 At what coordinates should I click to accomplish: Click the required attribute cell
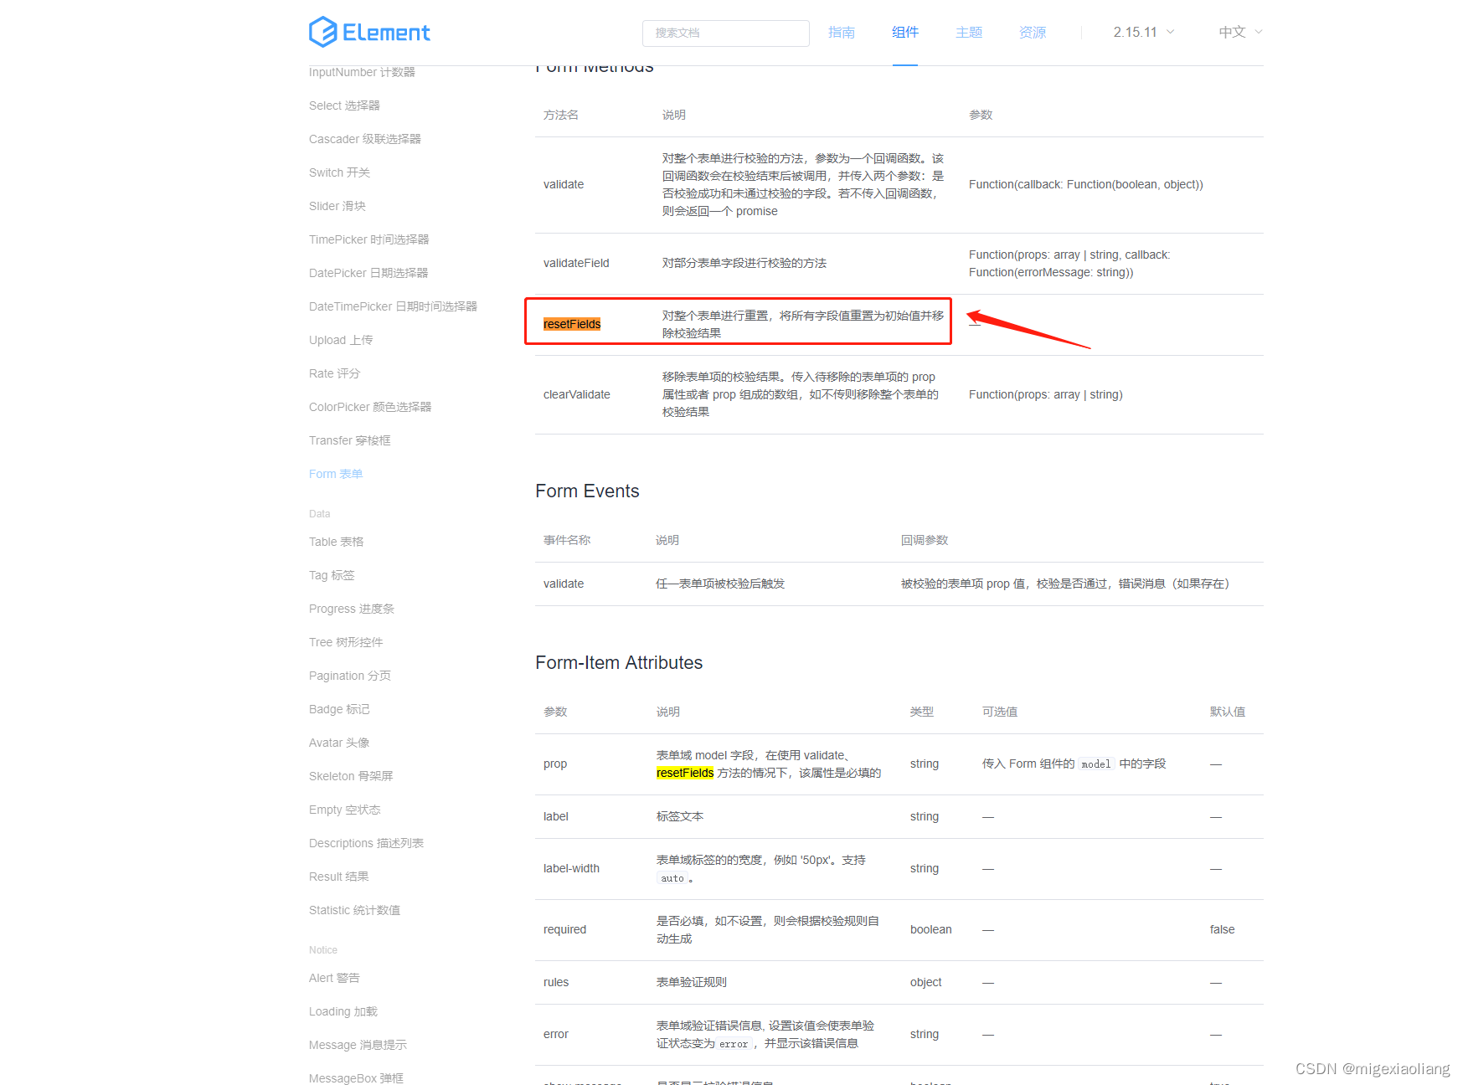564,929
